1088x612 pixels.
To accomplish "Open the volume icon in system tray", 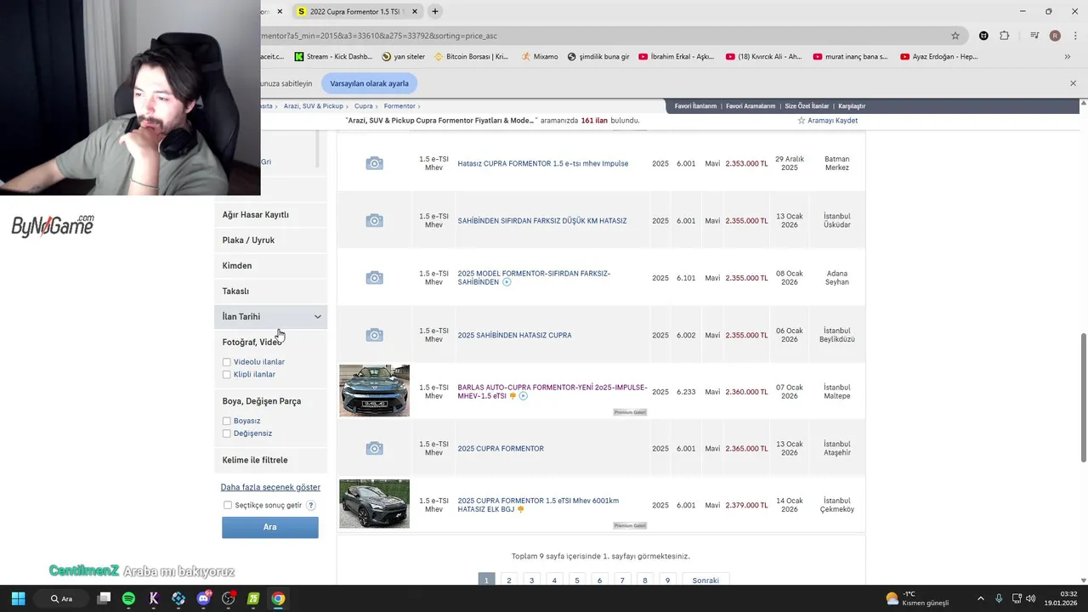I will pos(1030,598).
